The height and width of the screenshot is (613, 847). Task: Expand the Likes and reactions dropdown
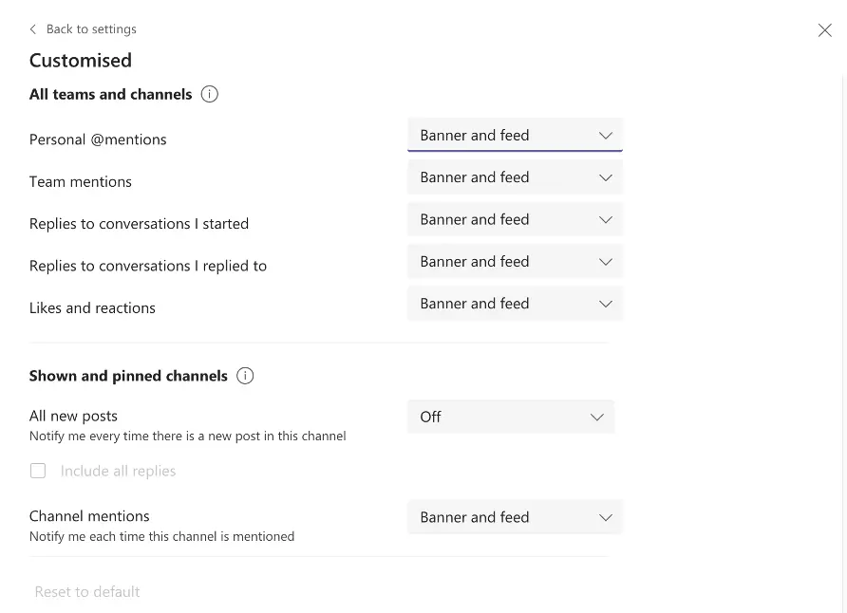[x=515, y=304]
